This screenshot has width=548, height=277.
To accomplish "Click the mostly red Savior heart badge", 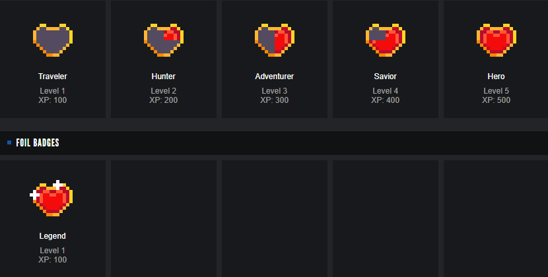I will 385,40.
